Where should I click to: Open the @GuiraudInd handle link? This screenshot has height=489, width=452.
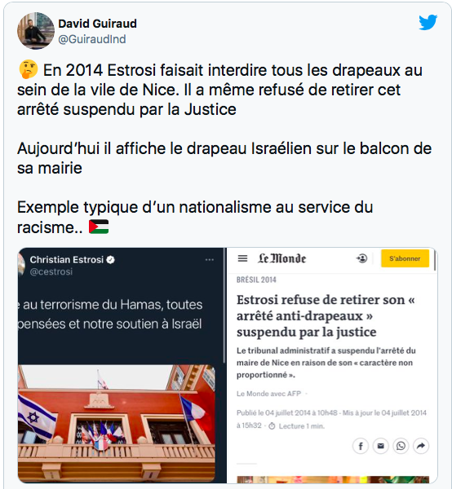(x=92, y=39)
